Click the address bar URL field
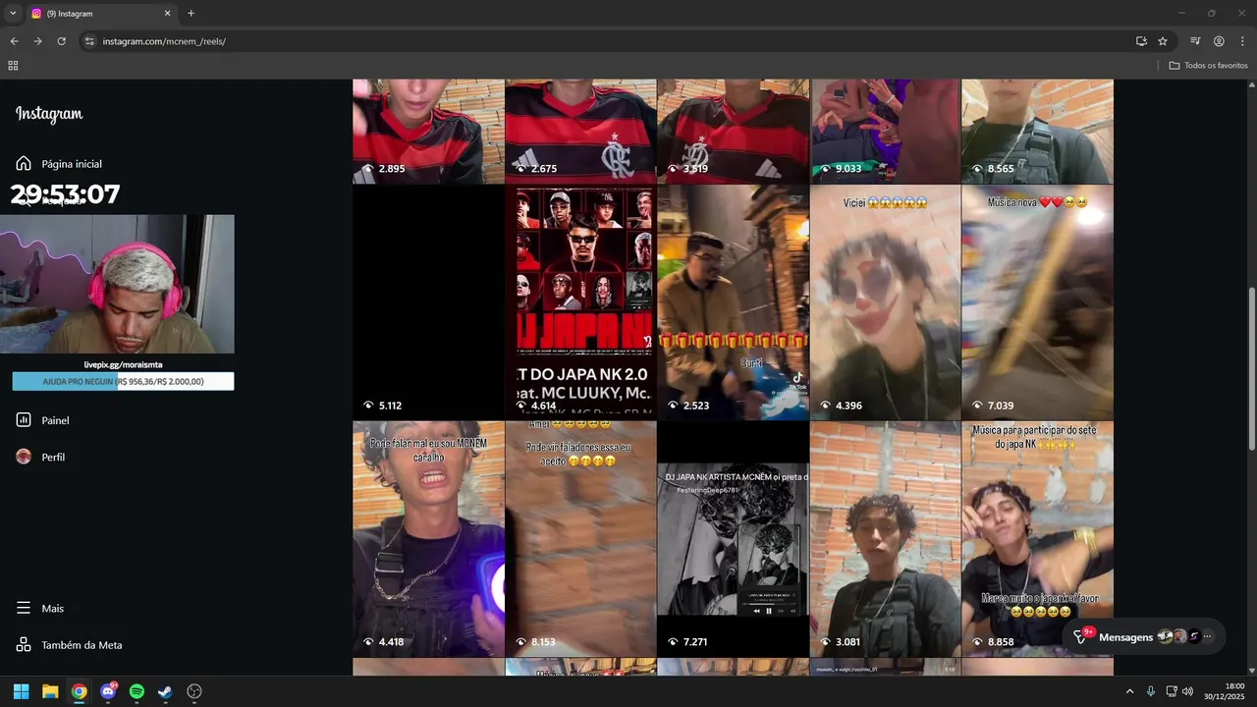 pyautogui.click(x=609, y=41)
